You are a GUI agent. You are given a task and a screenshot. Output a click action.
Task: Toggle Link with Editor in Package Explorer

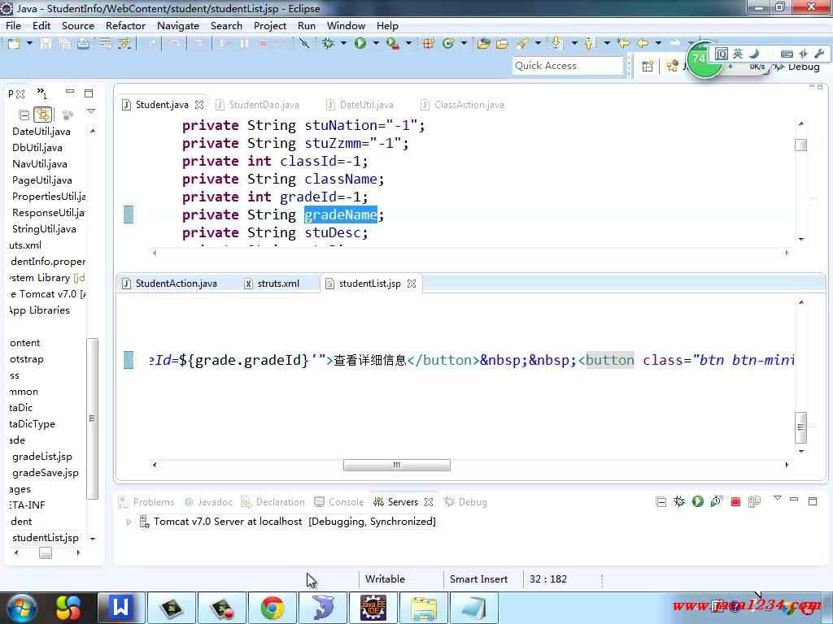coord(43,115)
